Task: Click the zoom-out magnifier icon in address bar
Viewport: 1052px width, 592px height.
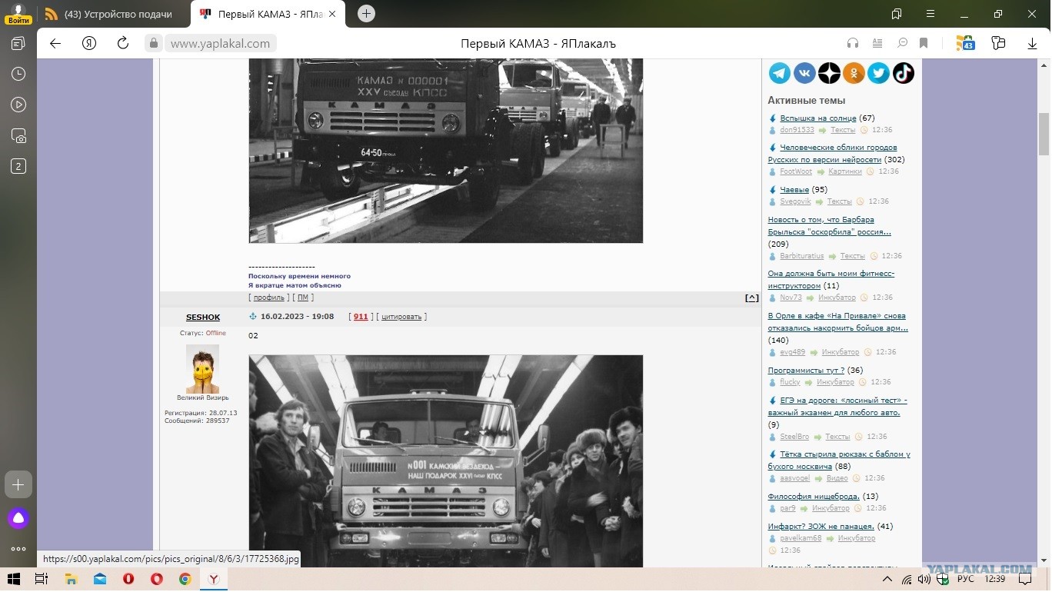Action: (903, 44)
